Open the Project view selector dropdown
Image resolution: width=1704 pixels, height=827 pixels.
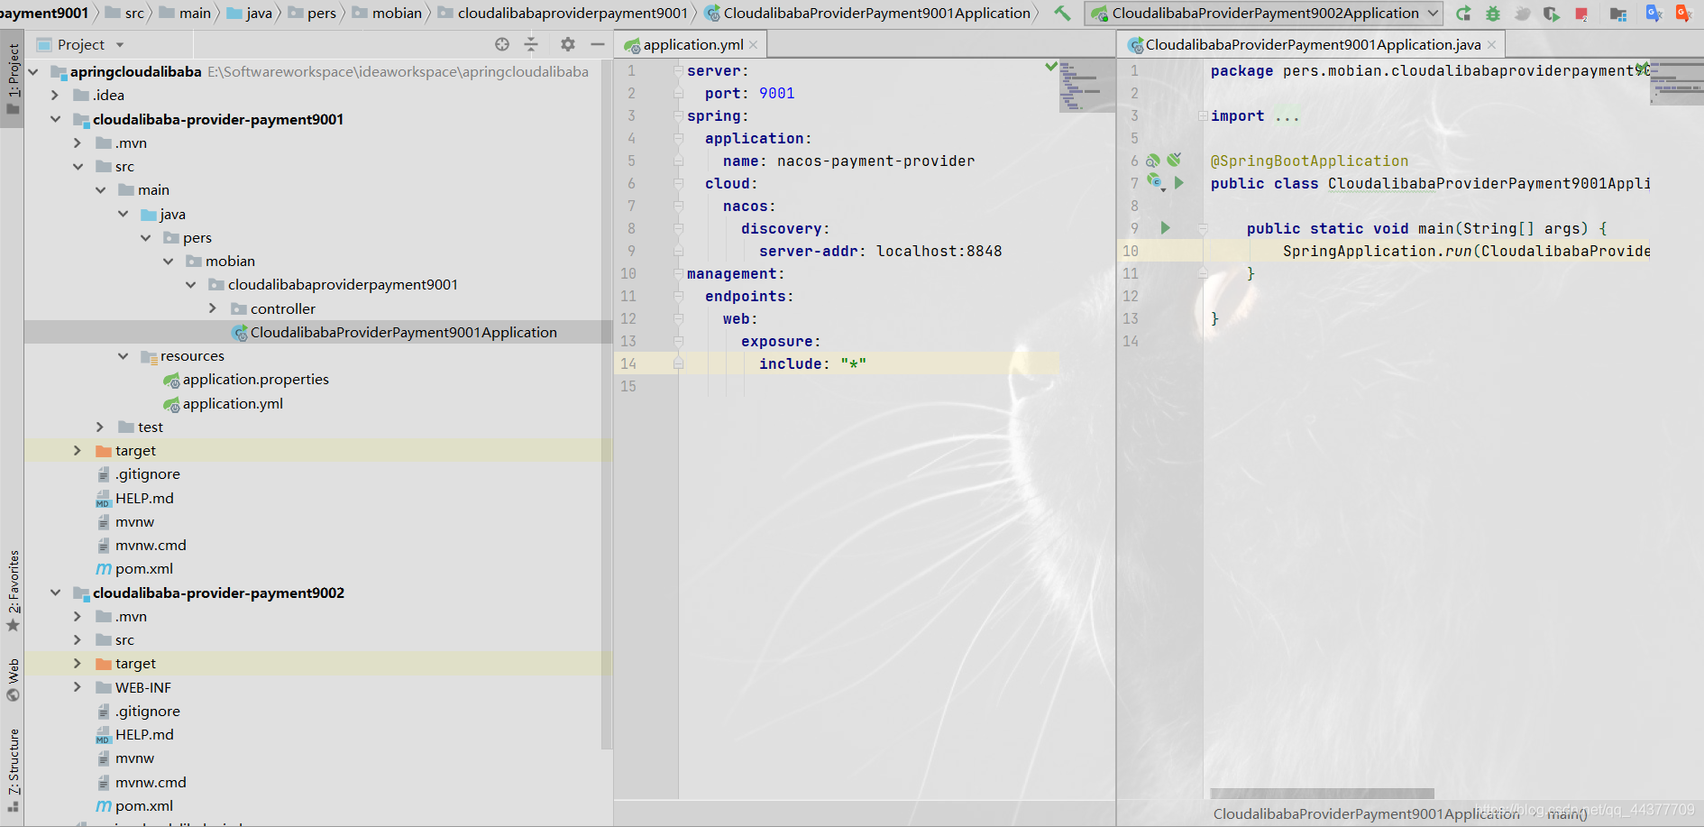pyautogui.click(x=120, y=44)
